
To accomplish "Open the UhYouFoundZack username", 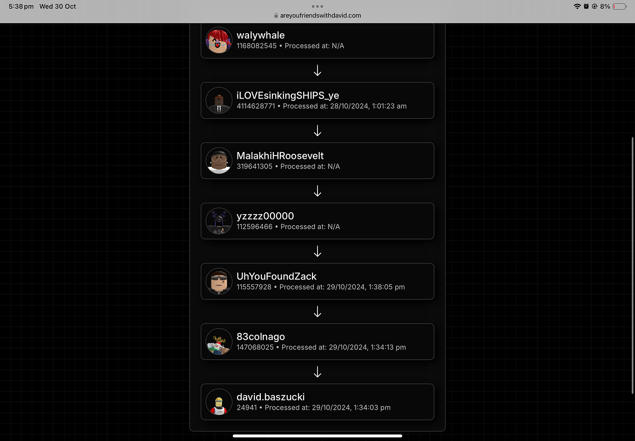I will [277, 276].
